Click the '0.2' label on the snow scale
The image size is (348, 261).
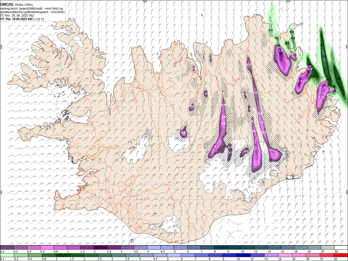(2, 251)
